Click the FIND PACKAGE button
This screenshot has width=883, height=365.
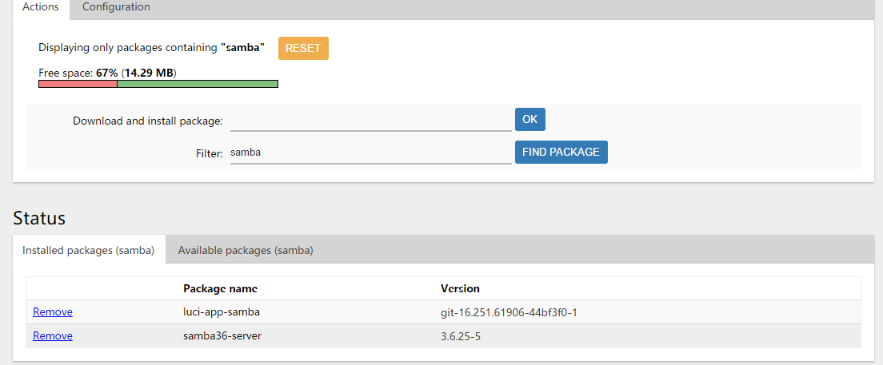pyautogui.click(x=561, y=152)
